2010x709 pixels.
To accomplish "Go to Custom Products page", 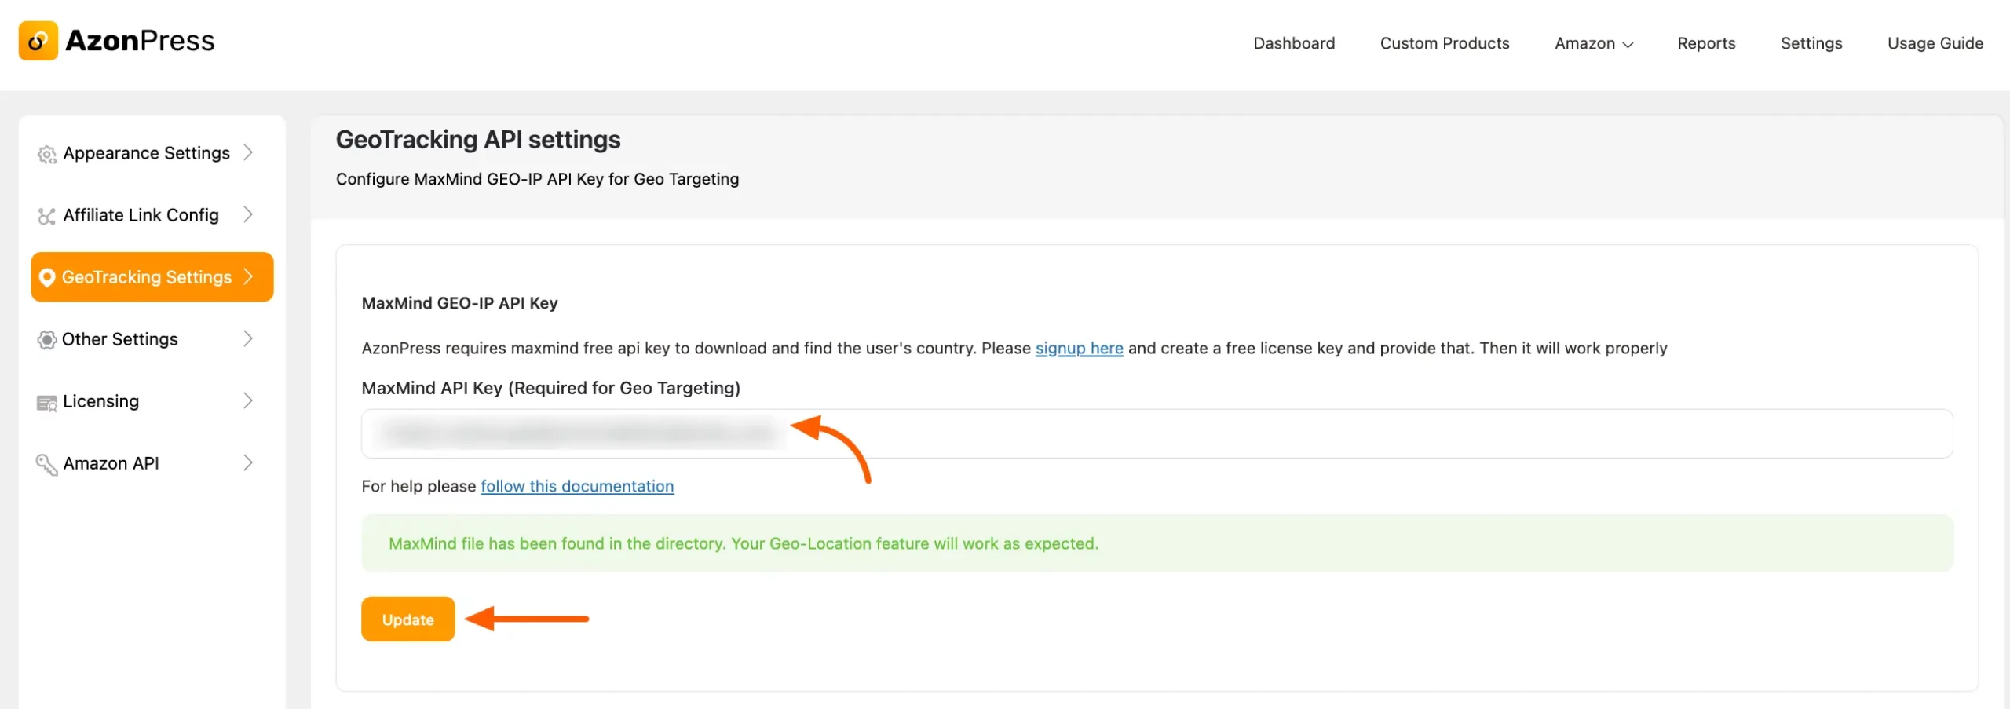I will point(1444,43).
